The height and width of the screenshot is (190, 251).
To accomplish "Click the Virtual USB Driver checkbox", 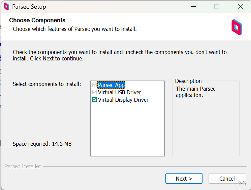I will pos(95,92).
